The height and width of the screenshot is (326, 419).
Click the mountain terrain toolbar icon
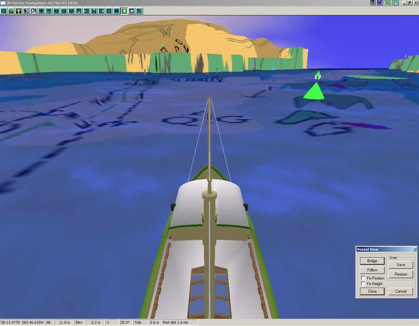point(11,11)
